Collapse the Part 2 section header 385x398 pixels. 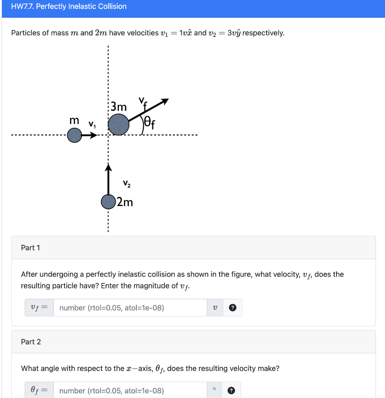point(193,342)
